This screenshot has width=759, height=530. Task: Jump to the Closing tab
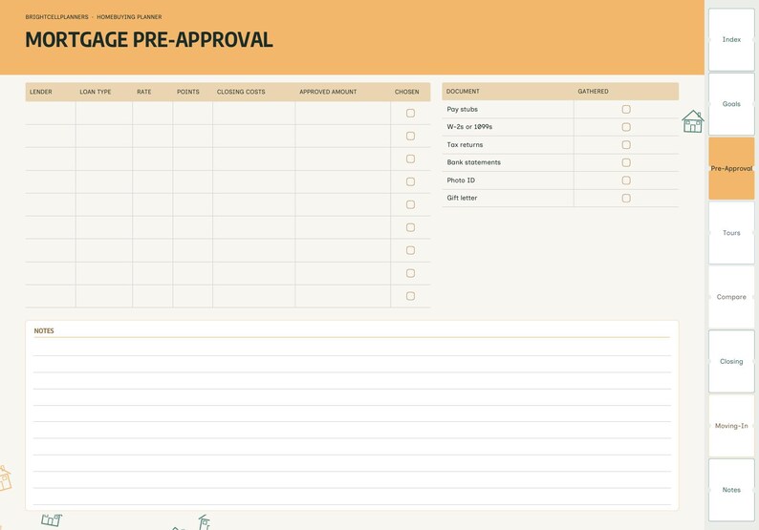(x=731, y=361)
